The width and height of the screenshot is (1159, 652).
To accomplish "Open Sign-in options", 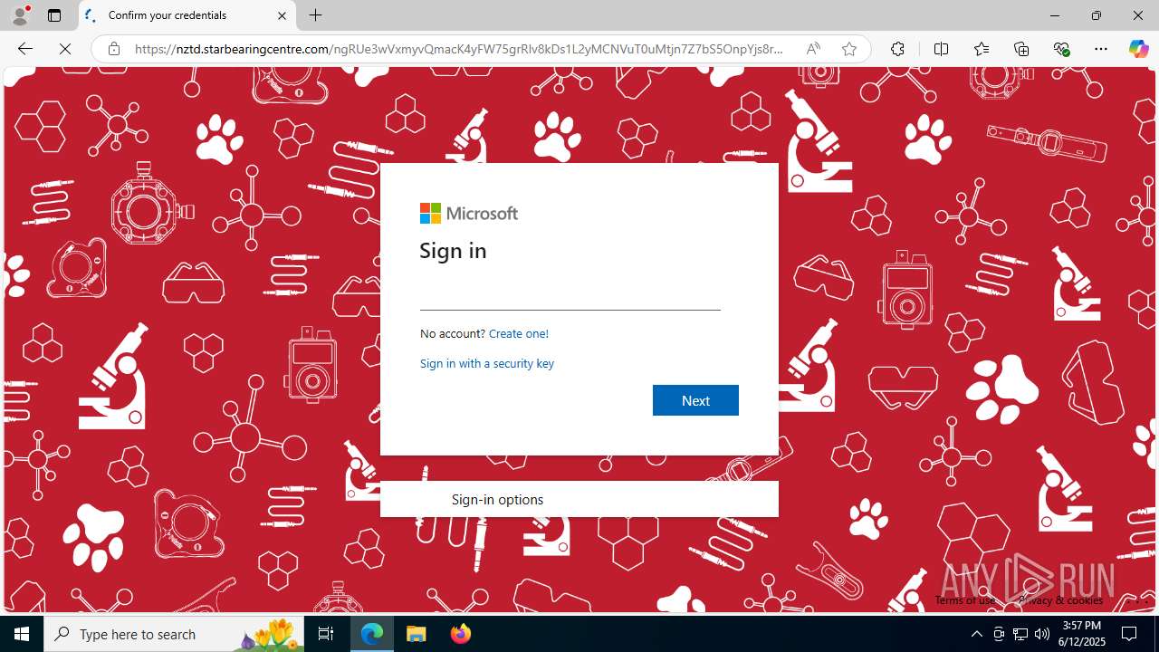I will [579, 499].
